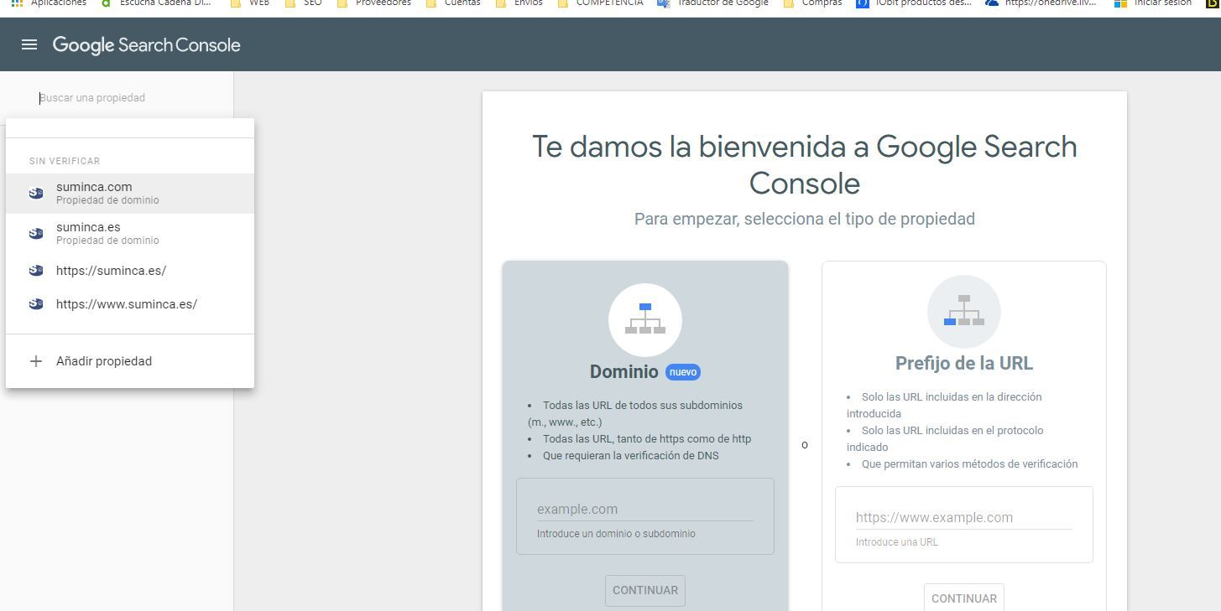Click the Dominio hierarchy icon

(645, 319)
